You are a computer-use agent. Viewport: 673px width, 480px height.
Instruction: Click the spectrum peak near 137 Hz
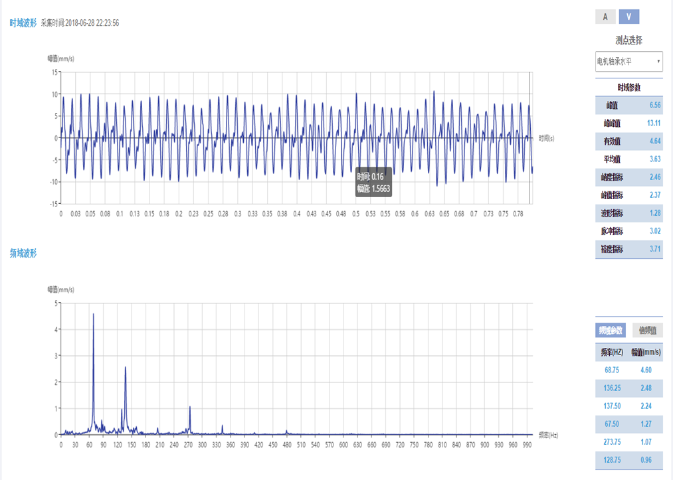click(125, 368)
